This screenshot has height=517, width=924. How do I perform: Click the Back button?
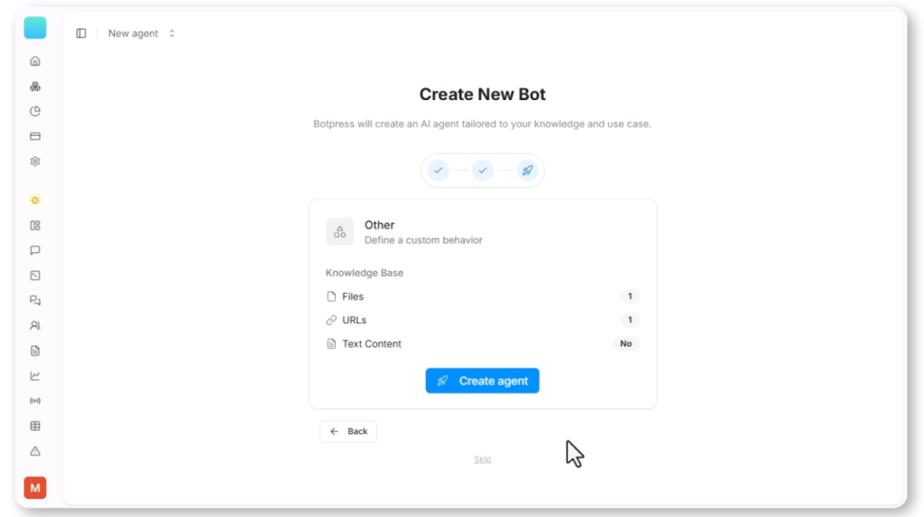pos(348,431)
